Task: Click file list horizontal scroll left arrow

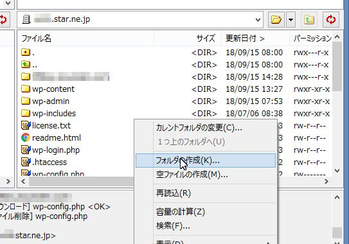Action: click(x=23, y=182)
